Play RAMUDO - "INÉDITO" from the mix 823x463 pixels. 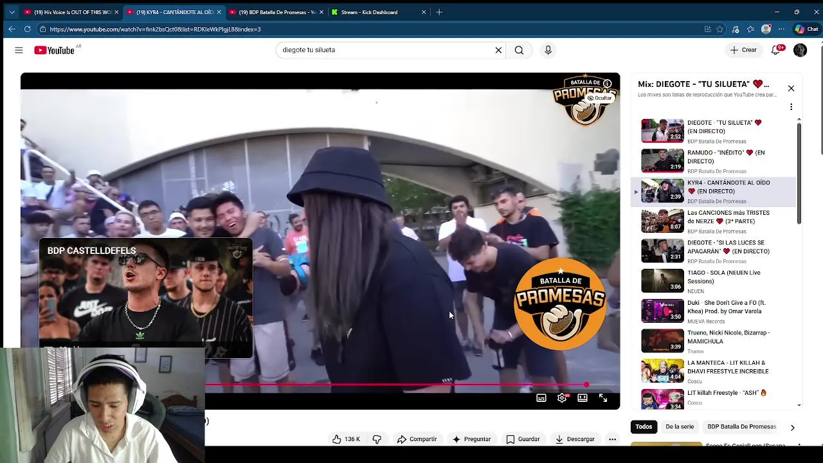(x=714, y=161)
